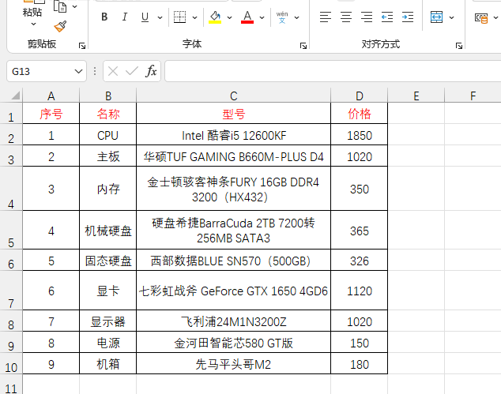501x394 pixels.
Task: Select price cell 1120
Action: pyautogui.click(x=359, y=291)
